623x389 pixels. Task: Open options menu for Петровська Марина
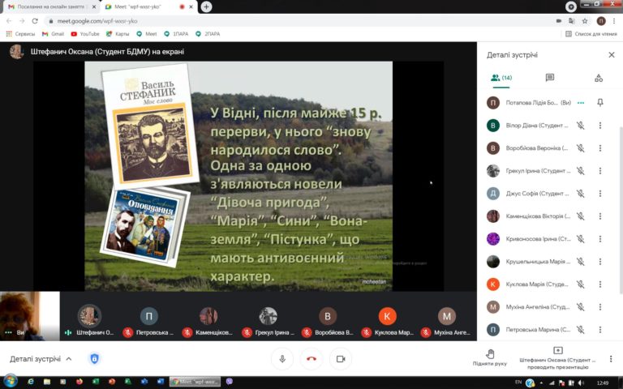(600, 330)
